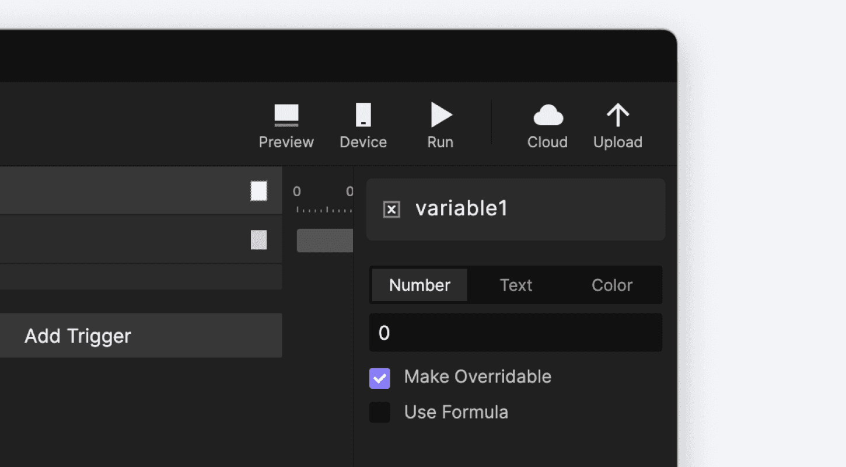
Task: Click the gray block on the timeline
Action: [x=325, y=240]
